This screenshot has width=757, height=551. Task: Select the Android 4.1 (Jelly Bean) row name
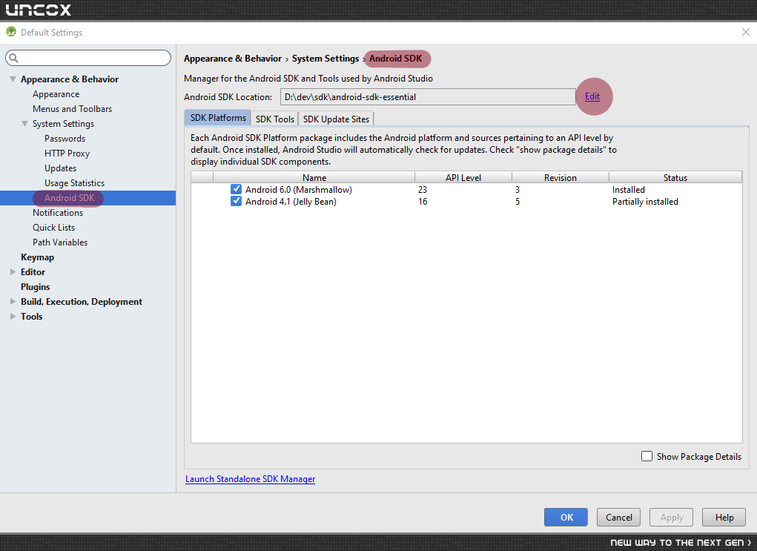[x=291, y=202]
